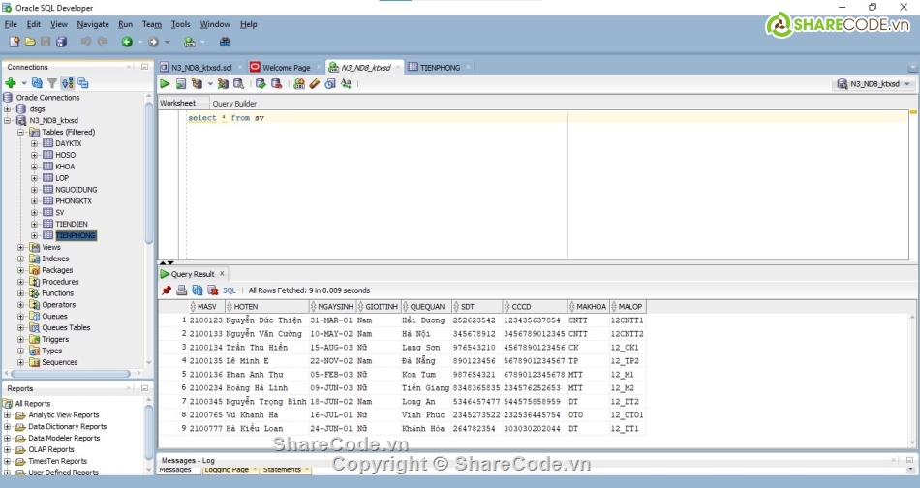Click the SQL link in Query Result toolbar

click(229, 290)
